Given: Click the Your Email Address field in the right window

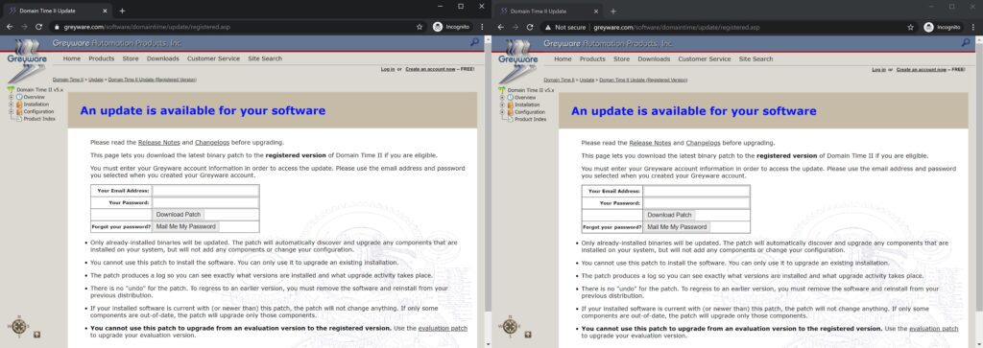Looking at the screenshot, I should [x=697, y=191].
